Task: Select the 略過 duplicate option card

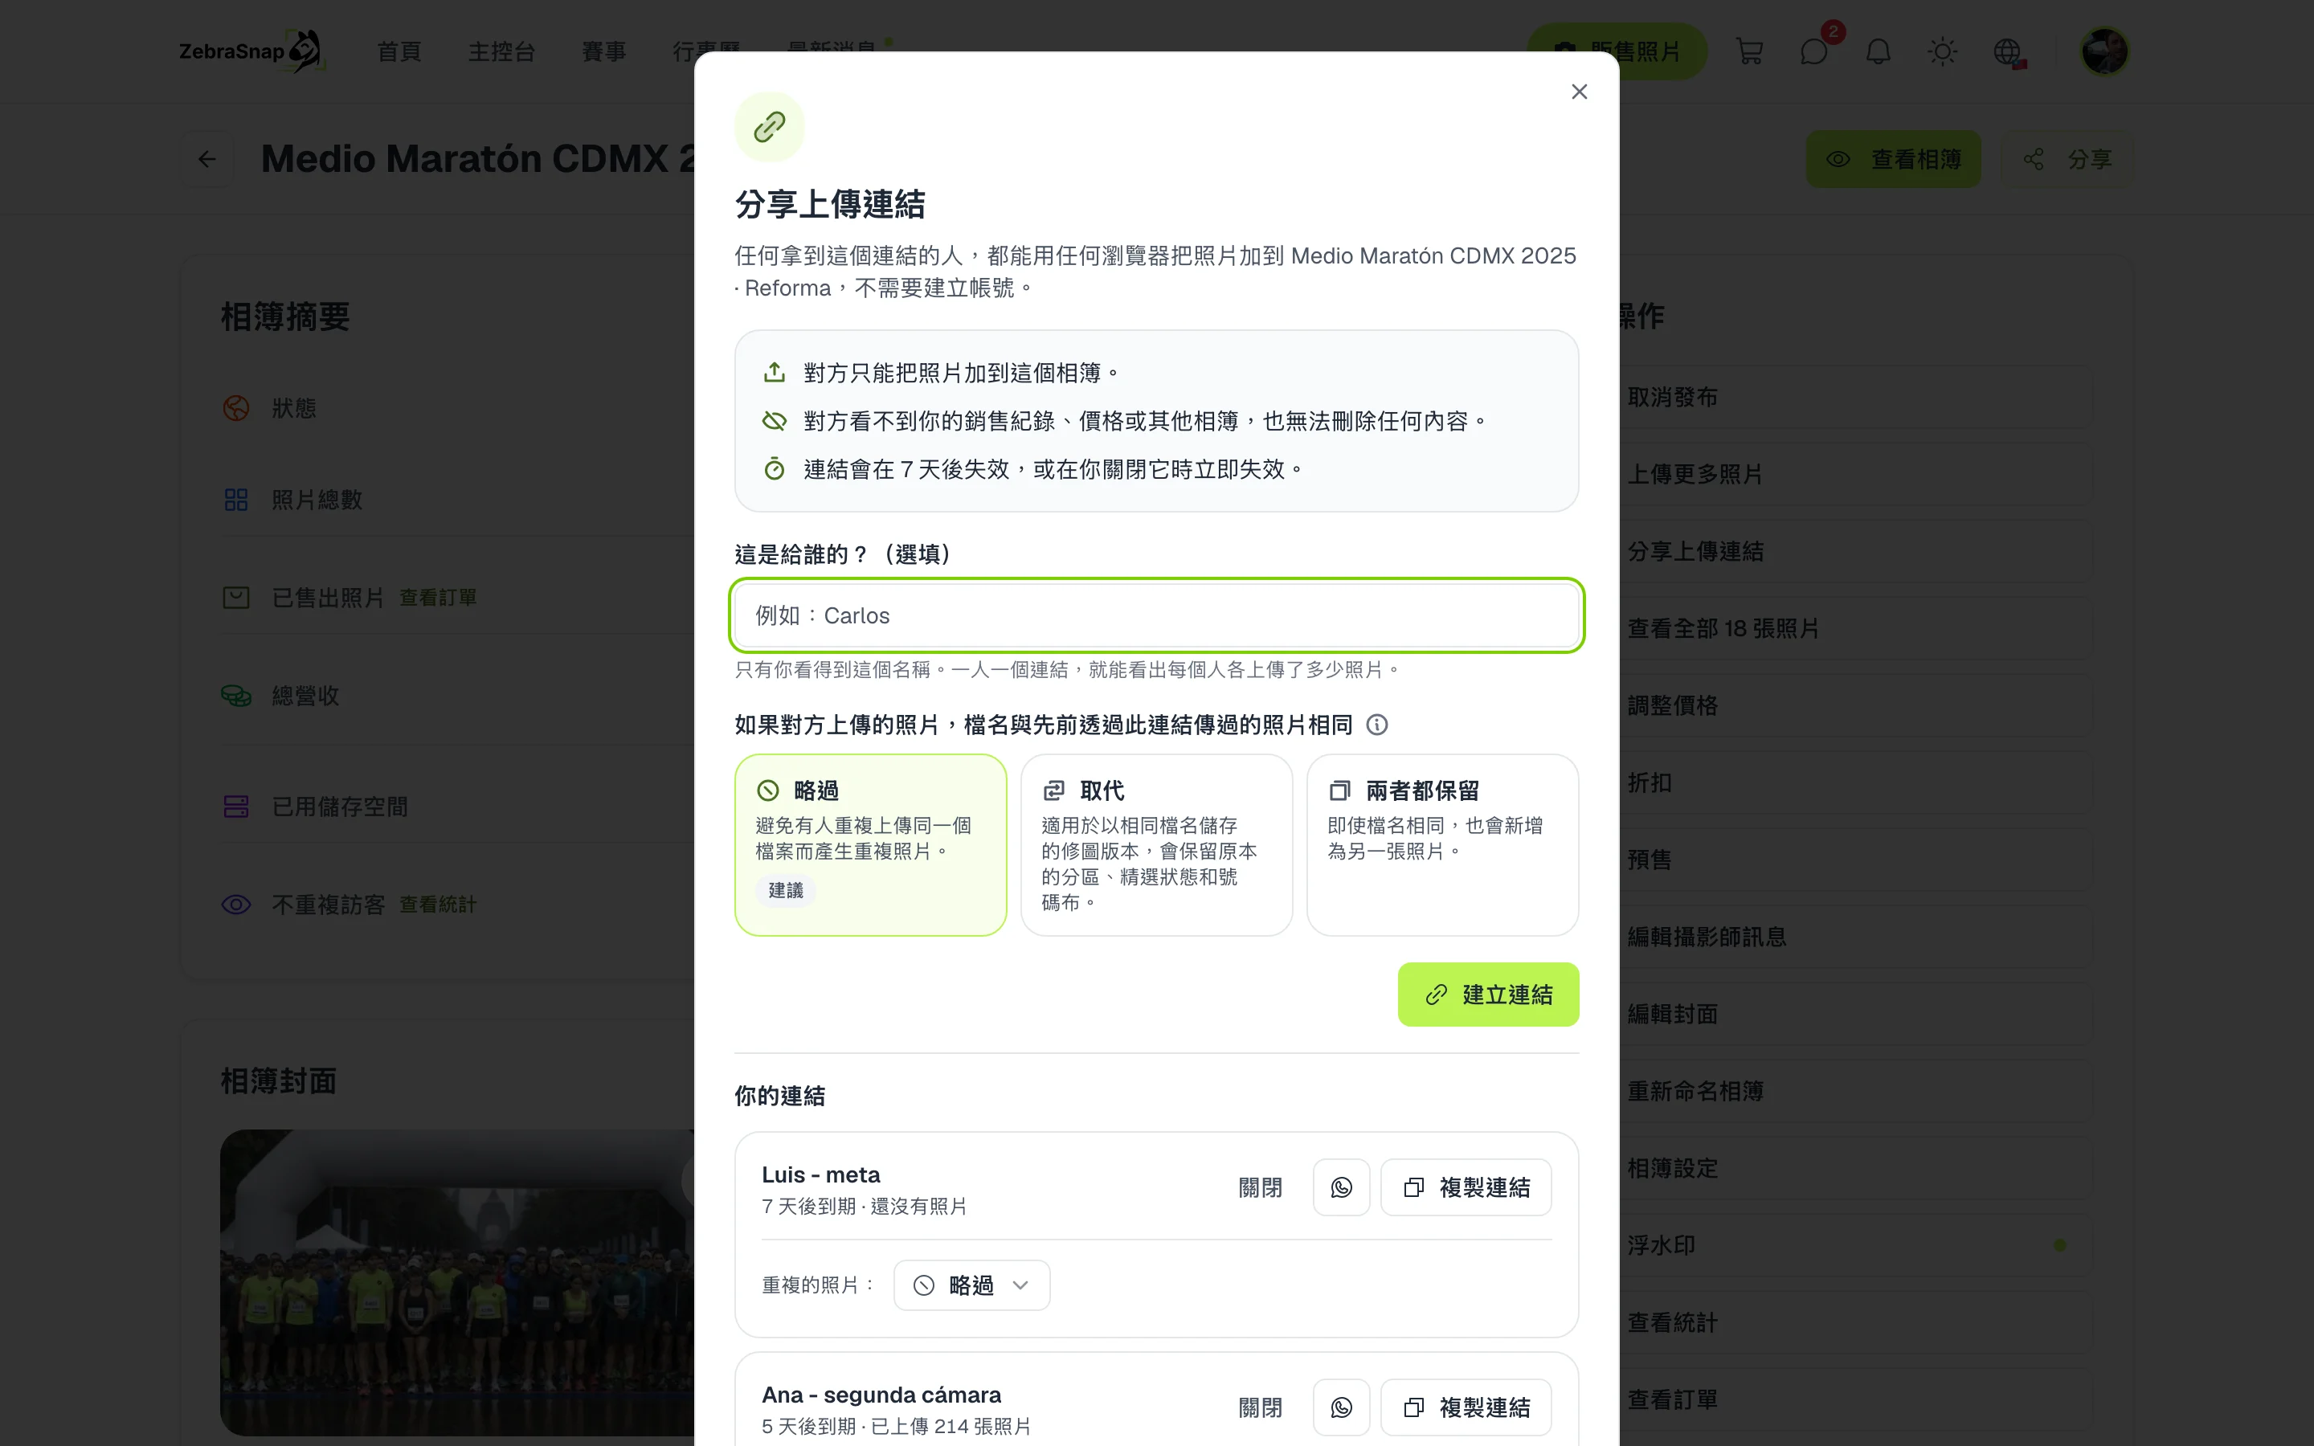Action: tap(870, 844)
